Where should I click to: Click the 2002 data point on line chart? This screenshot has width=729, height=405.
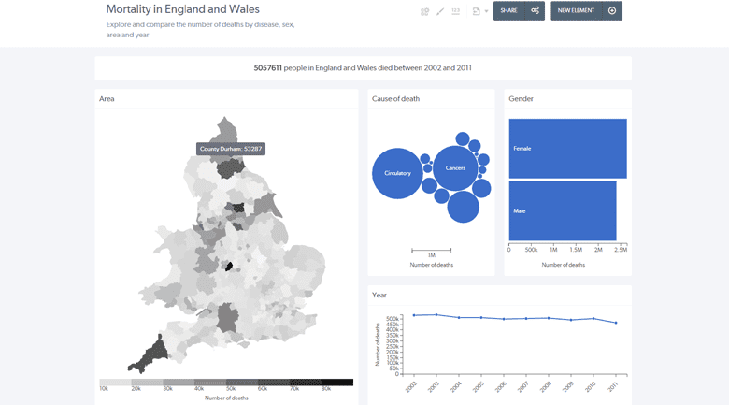point(414,315)
